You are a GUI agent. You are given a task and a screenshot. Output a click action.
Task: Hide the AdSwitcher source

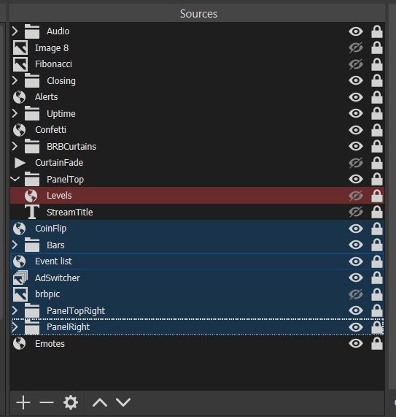pos(356,278)
